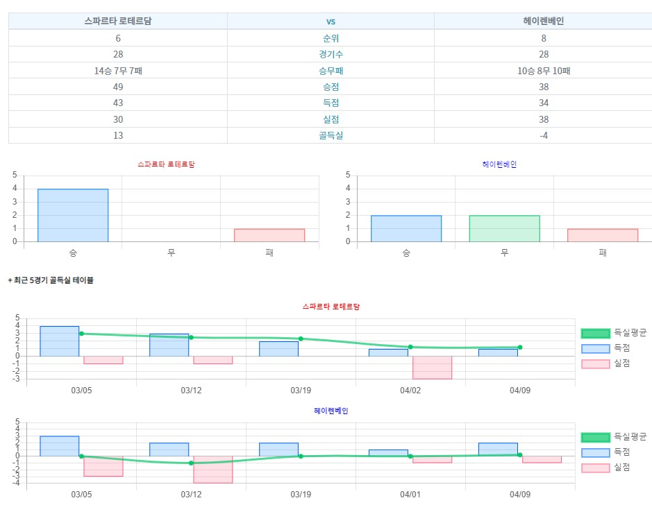Click Sparta's pink 패 bar
Viewport: 652px width, 505px height.
(269, 235)
